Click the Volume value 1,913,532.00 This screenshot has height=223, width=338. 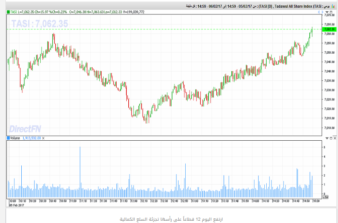[32, 138]
